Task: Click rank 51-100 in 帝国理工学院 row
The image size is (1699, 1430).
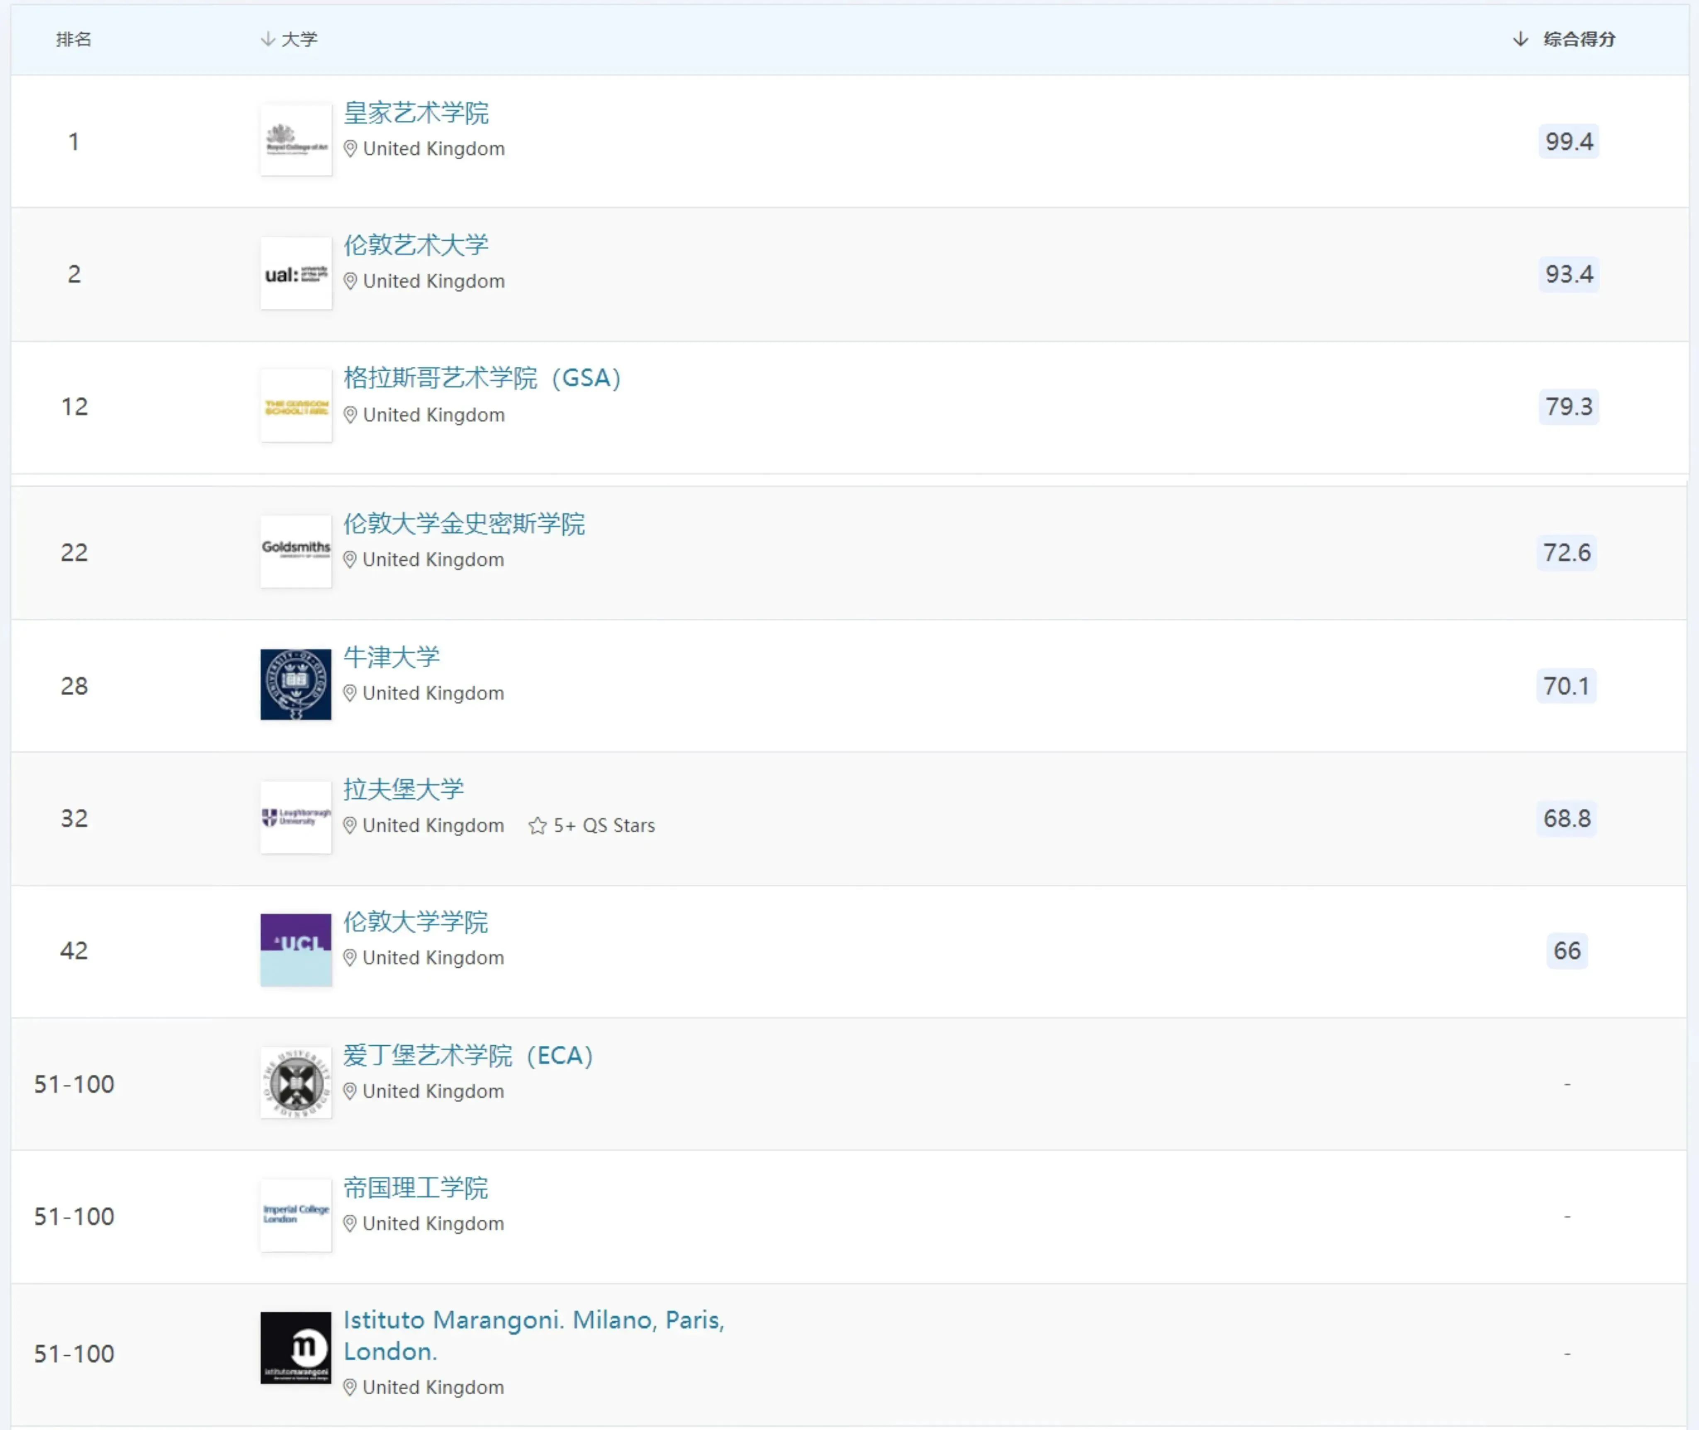Action: [74, 1216]
